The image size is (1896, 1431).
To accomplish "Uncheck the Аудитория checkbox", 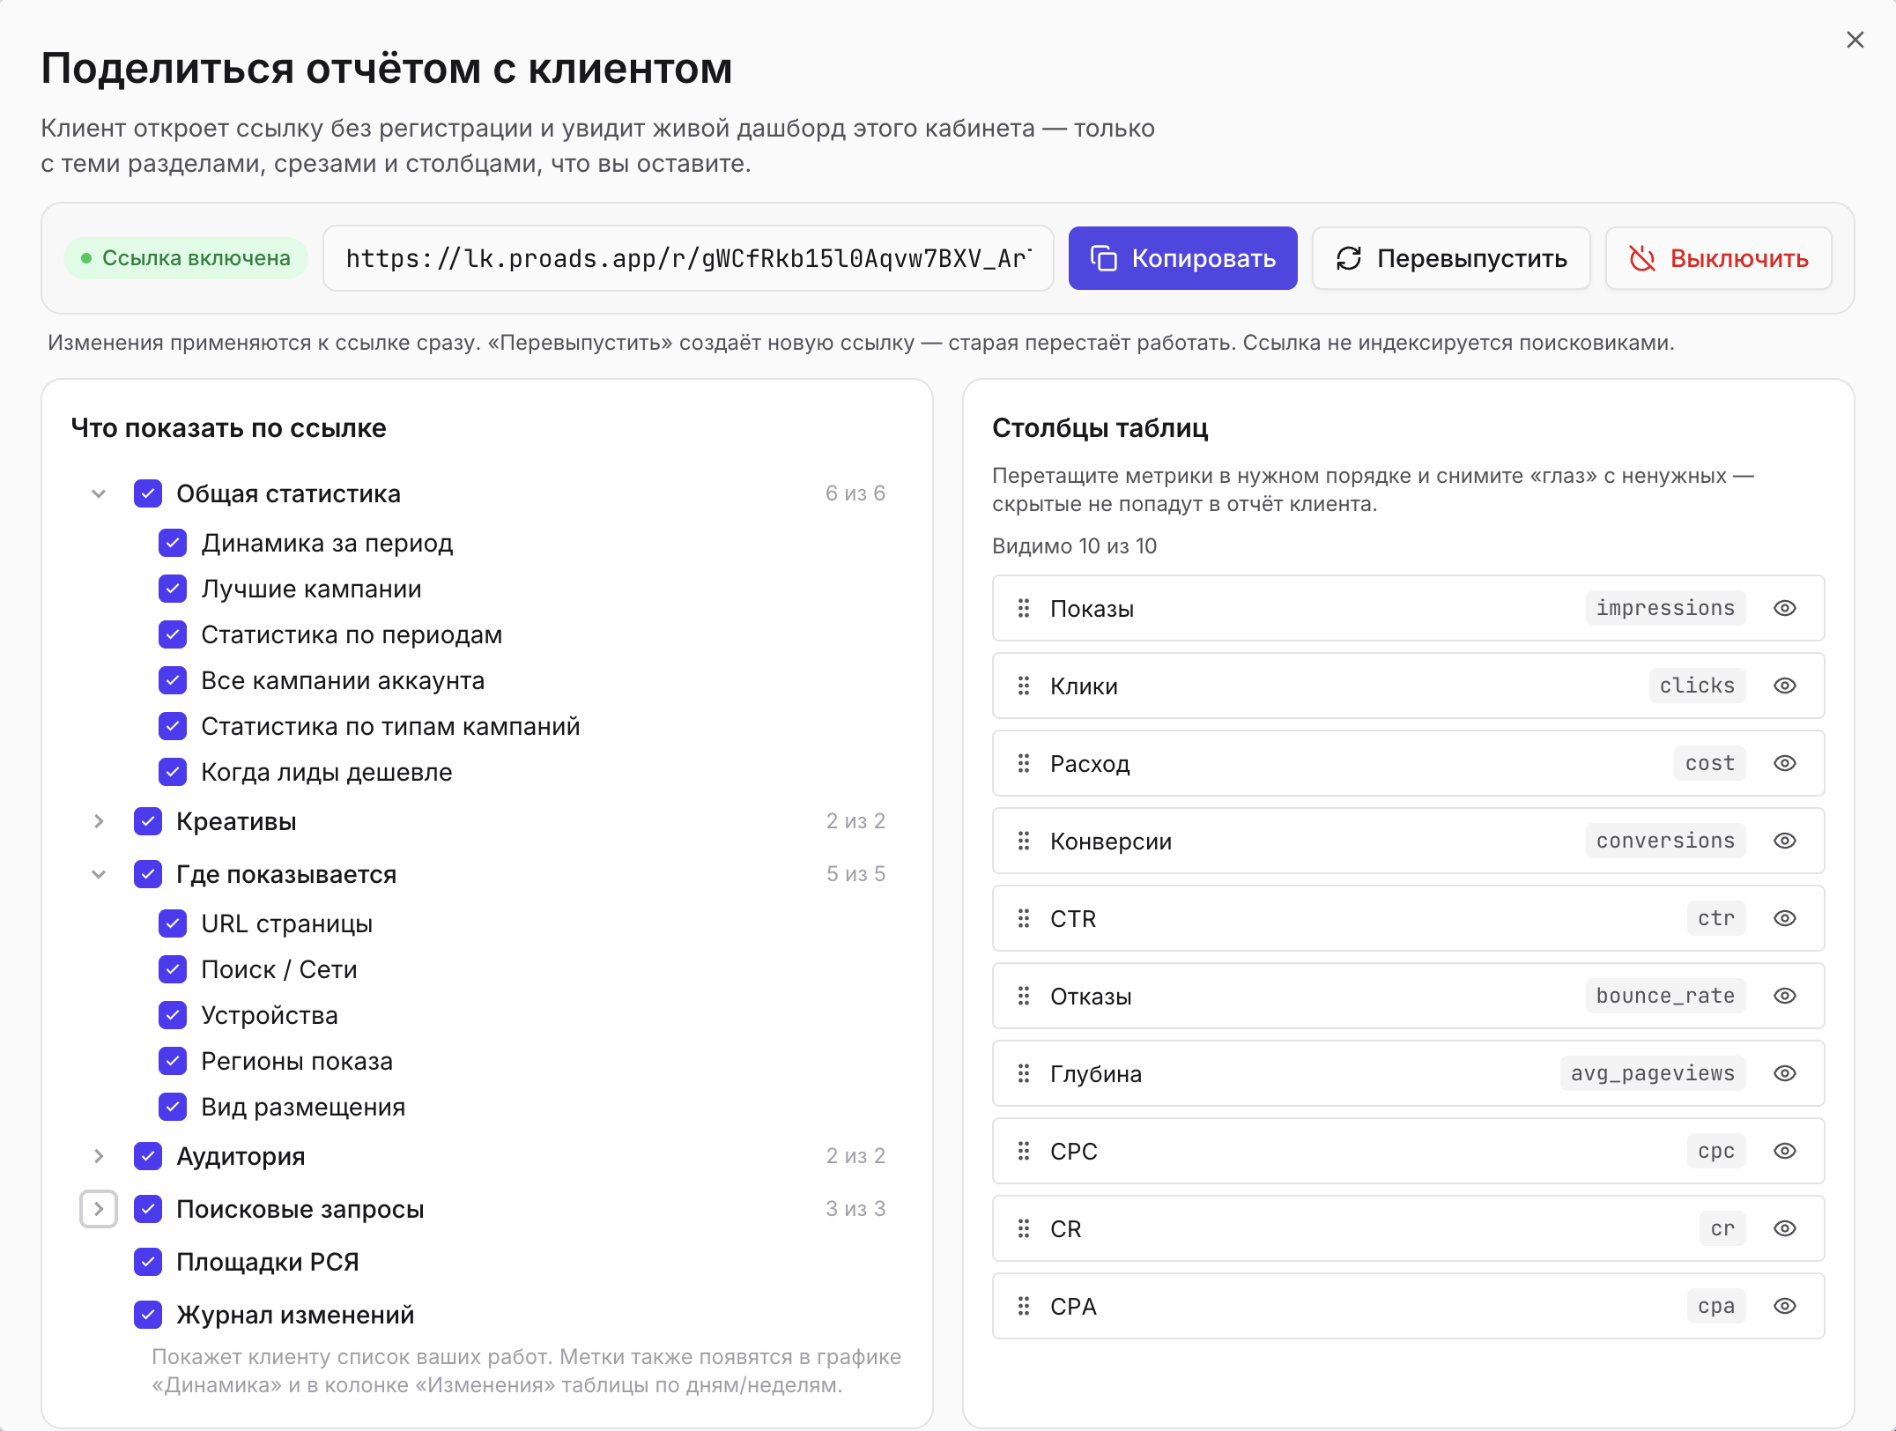I will coord(148,1156).
